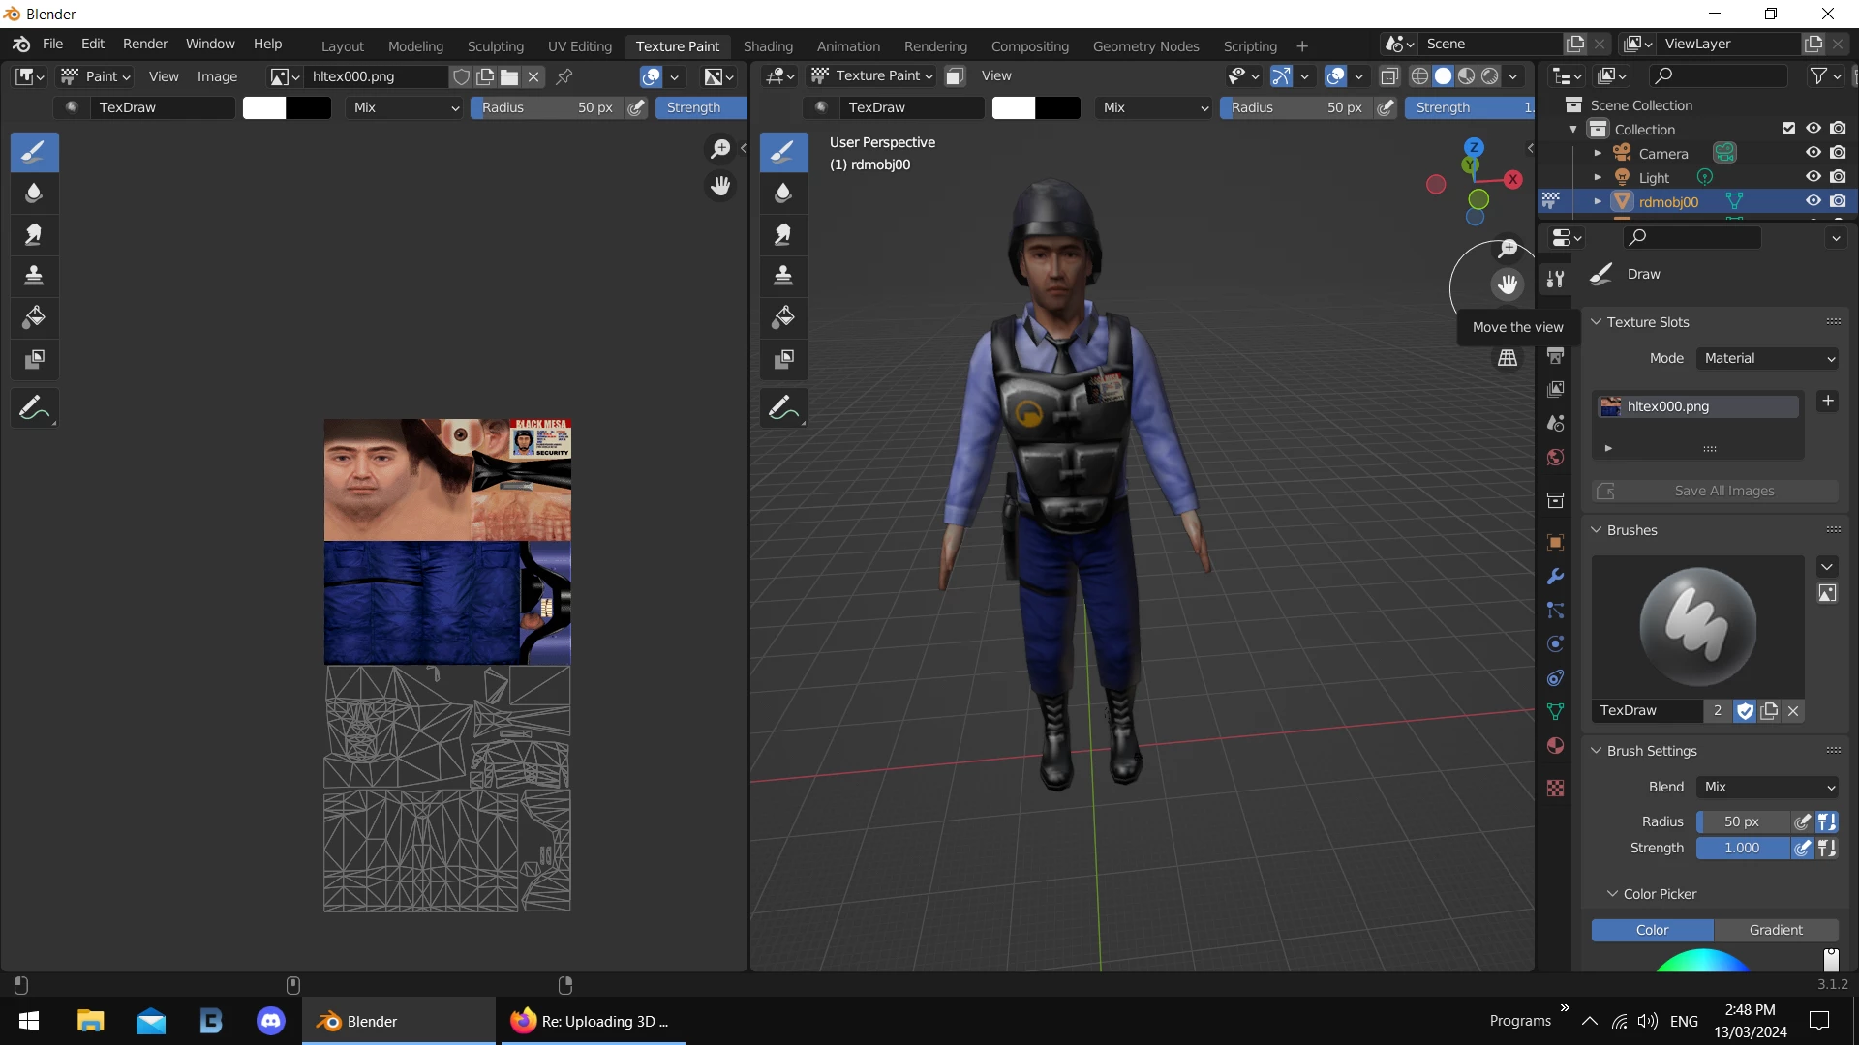This screenshot has width=1859, height=1045.
Task: Select the Mask tool in 3D viewport toolbar
Action: pyautogui.click(x=783, y=359)
